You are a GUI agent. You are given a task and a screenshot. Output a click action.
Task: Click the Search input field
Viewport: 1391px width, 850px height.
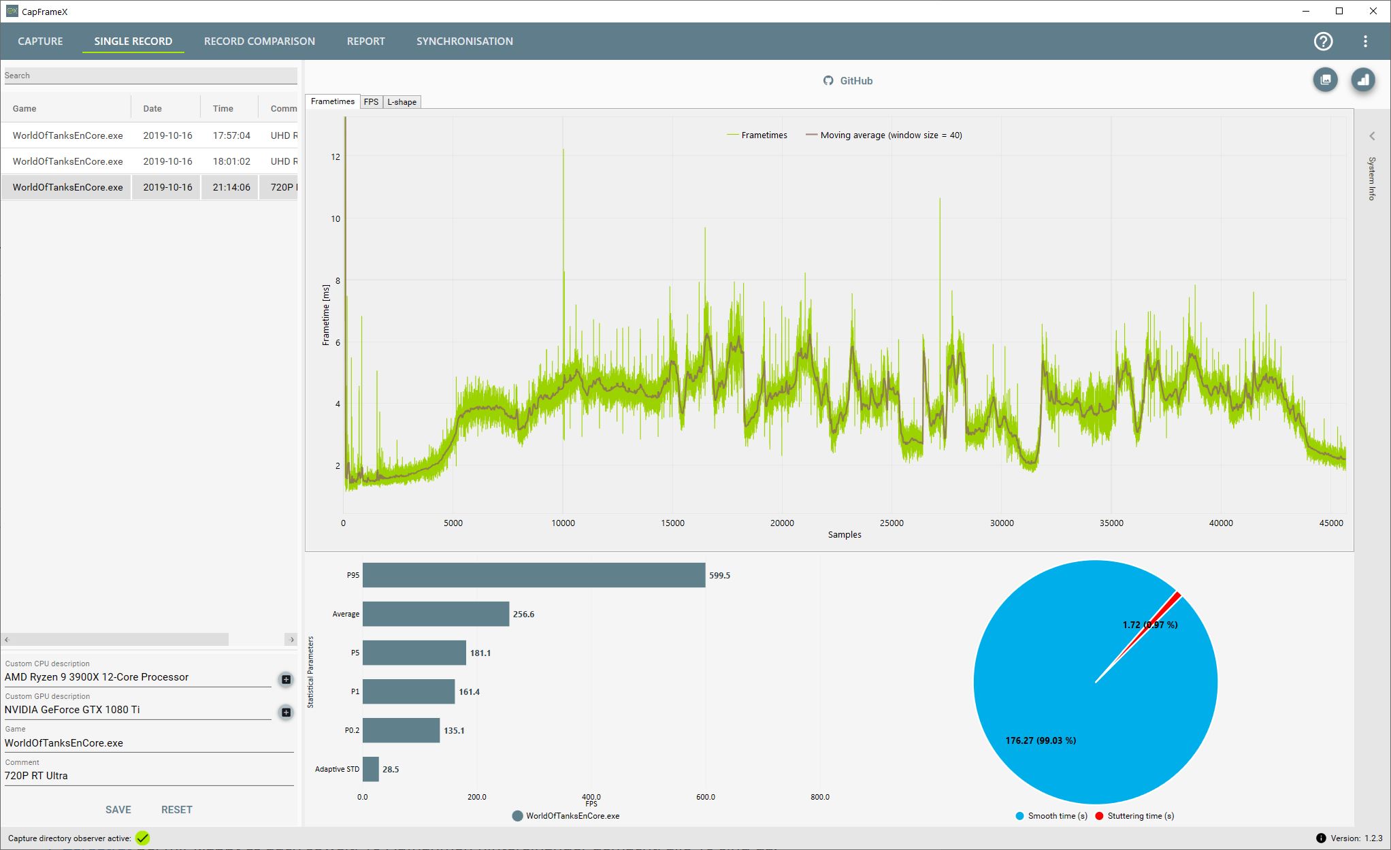(x=150, y=76)
